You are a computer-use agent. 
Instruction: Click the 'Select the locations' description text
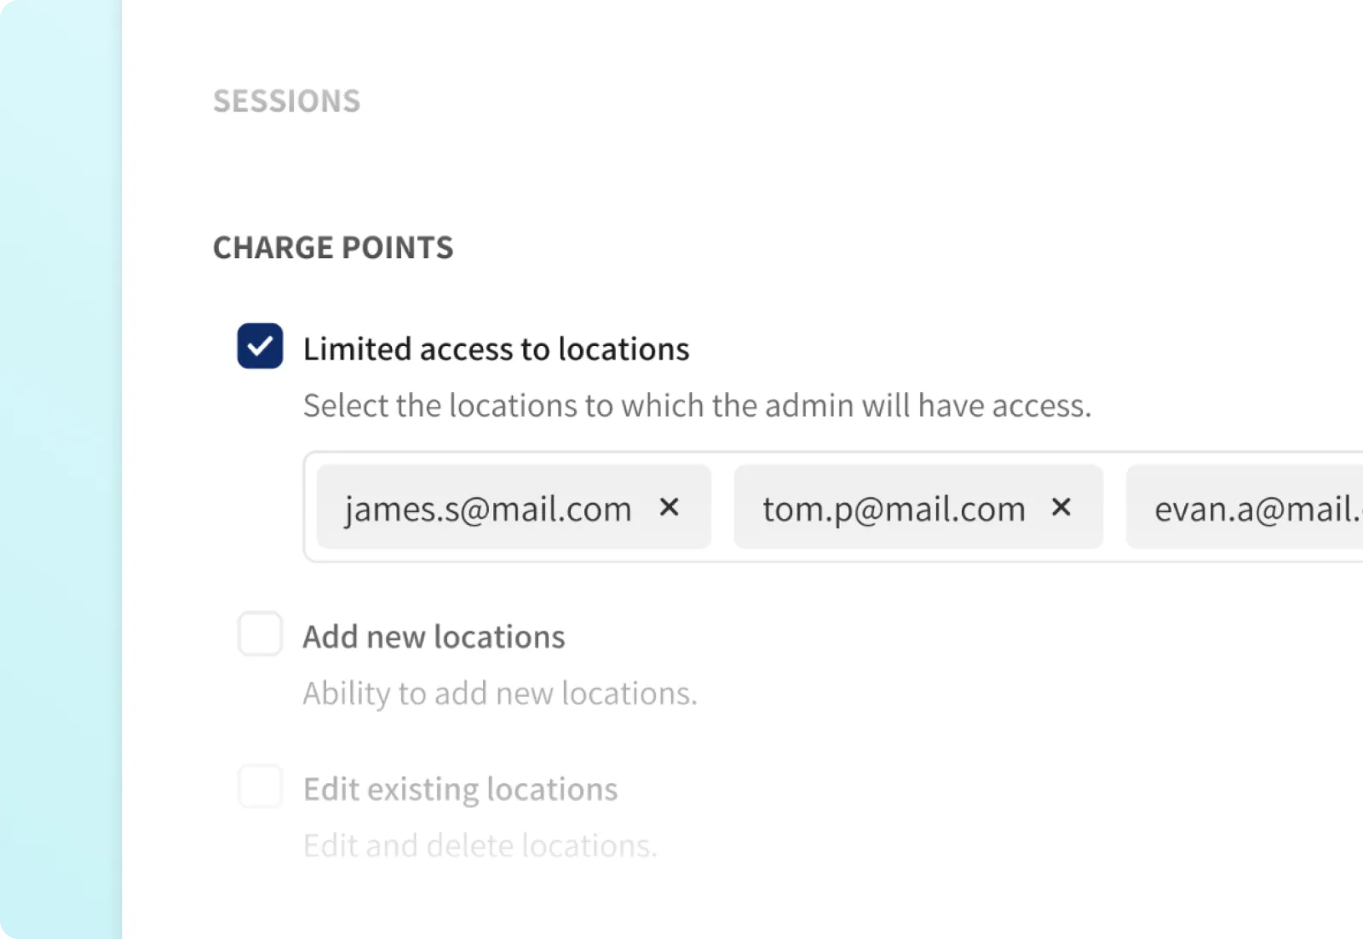pyautogui.click(x=697, y=406)
